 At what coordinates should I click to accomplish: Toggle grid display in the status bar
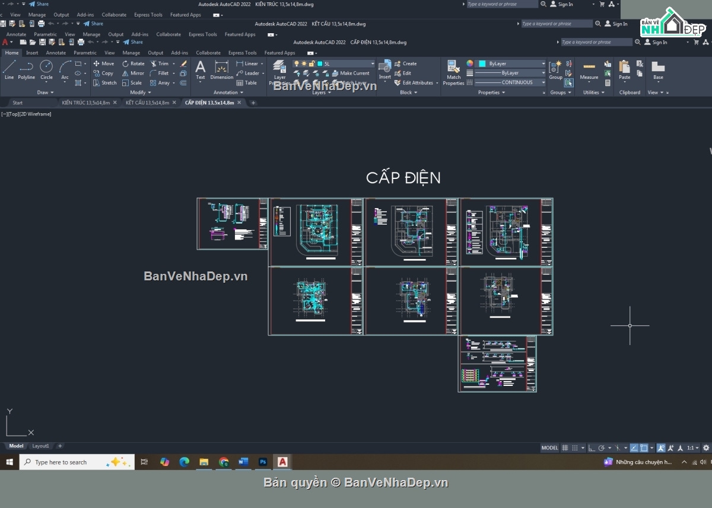coord(565,448)
